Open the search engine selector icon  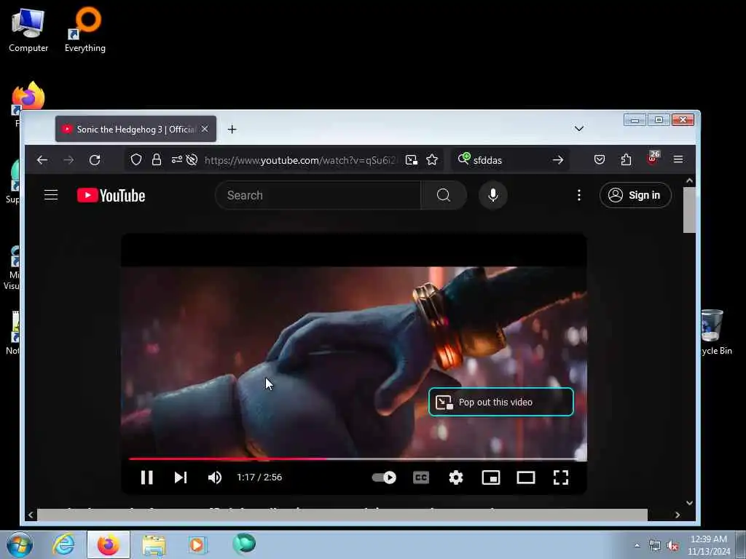point(464,159)
